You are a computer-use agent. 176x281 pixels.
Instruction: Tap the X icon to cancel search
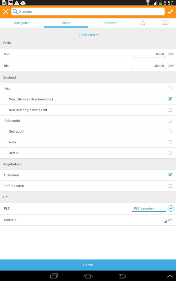click(6, 12)
